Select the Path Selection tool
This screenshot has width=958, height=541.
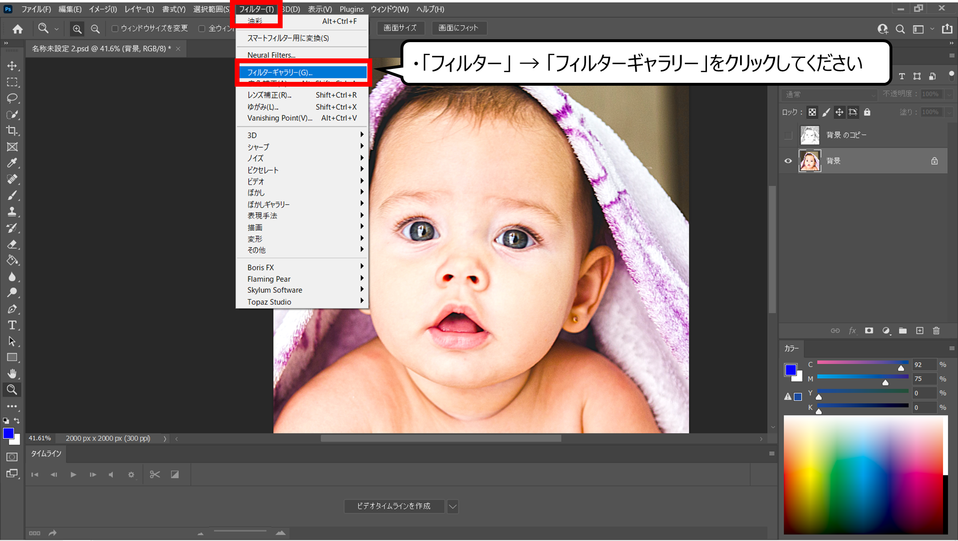point(12,341)
